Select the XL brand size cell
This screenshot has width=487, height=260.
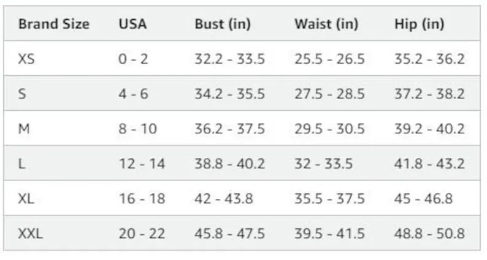coord(26,199)
